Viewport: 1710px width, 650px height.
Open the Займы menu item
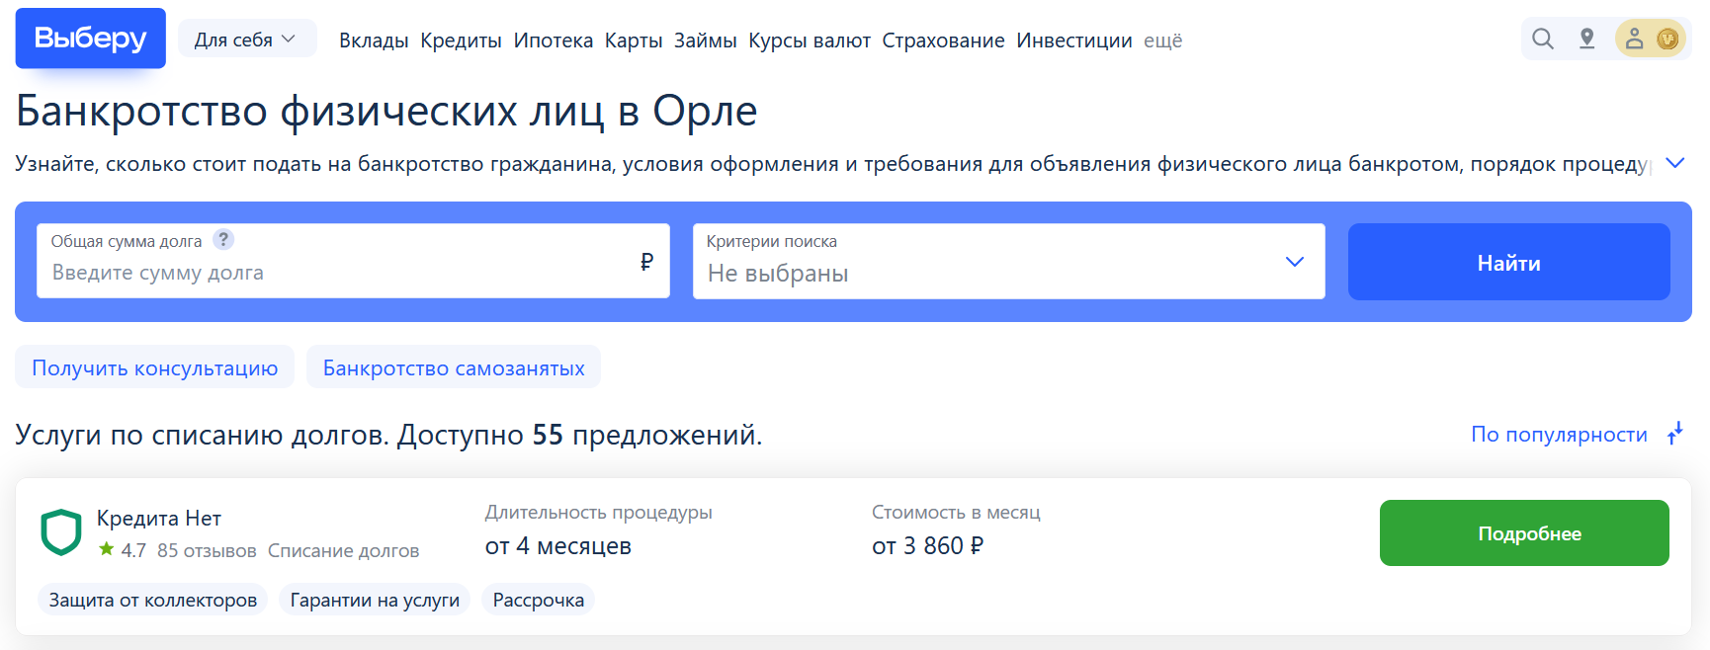[705, 40]
